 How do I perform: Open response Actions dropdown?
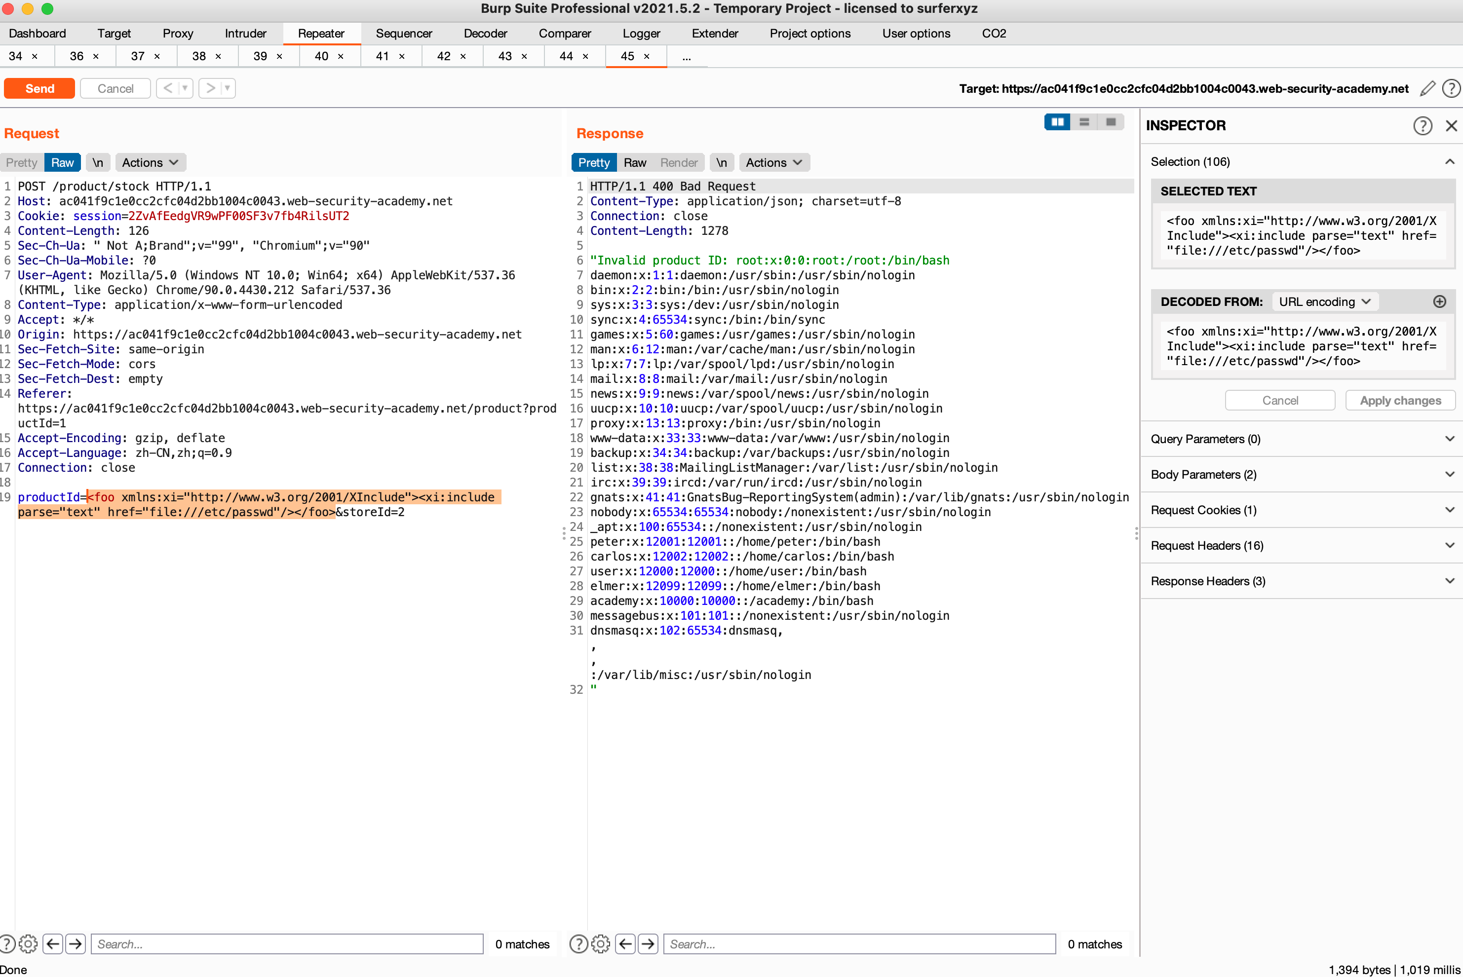tap(774, 163)
